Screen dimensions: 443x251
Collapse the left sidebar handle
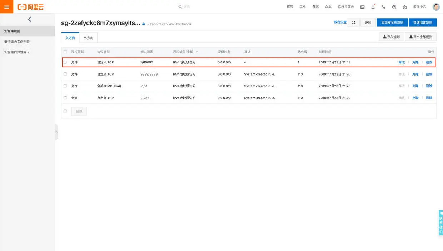[56, 132]
